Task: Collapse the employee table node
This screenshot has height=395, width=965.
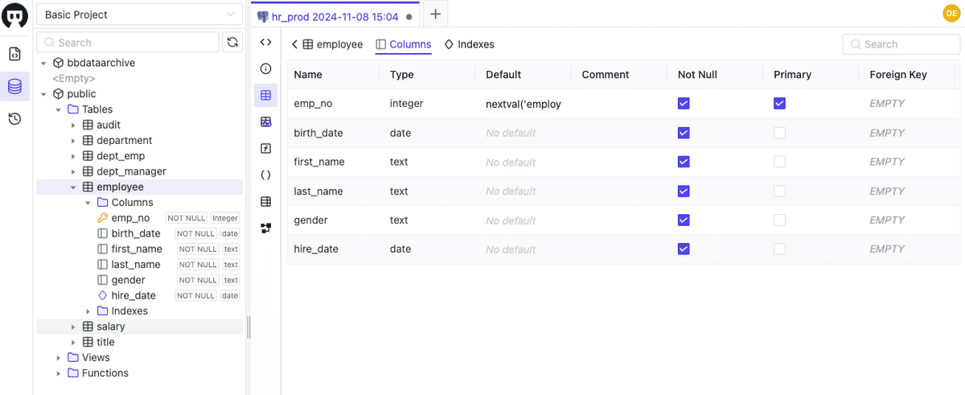Action: 72,187
